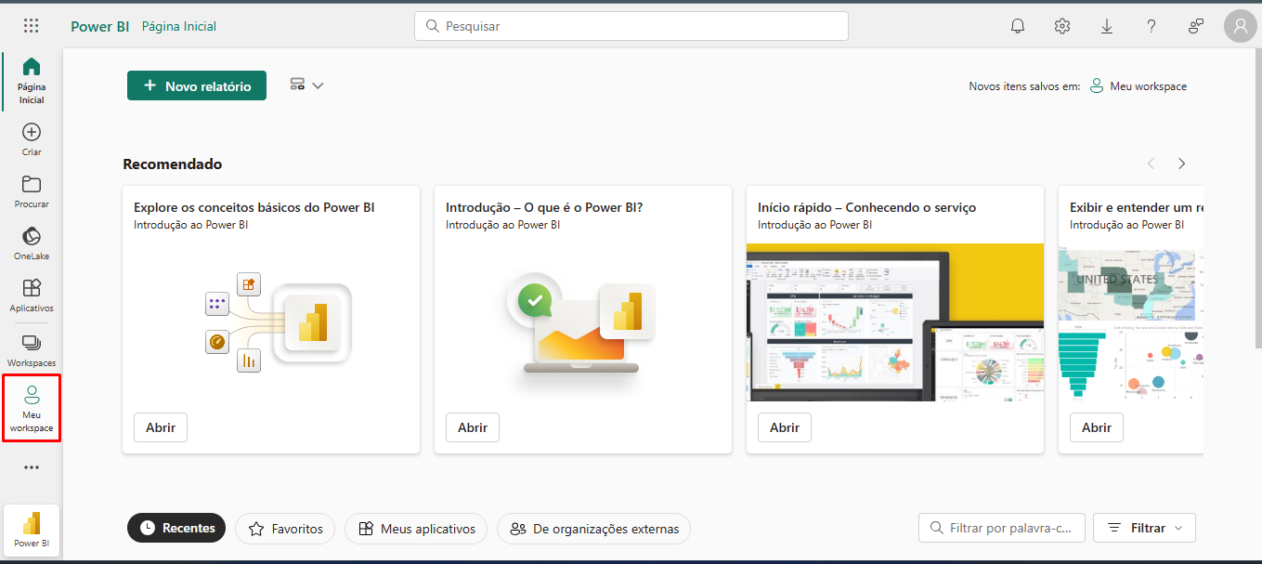This screenshot has width=1262, height=564.
Task: Open 'Exibir e entender' card via Abrir
Action: (1097, 427)
